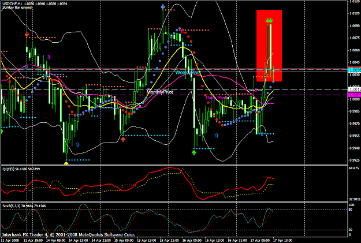Click the solid blue down arrow at chart top
This screenshot has width=361, height=243.
tap(163, 7)
